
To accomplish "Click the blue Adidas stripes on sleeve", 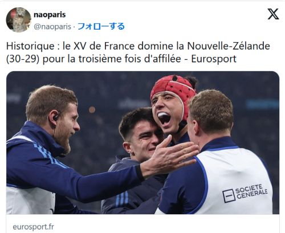I will (x=50, y=156).
